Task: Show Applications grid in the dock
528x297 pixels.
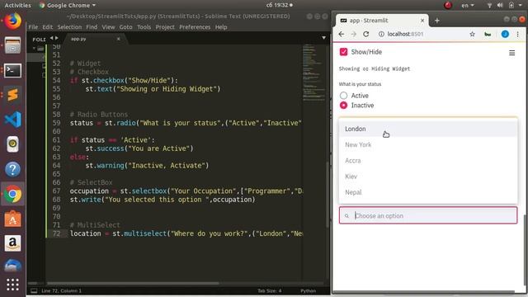Action: (x=12, y=285)
